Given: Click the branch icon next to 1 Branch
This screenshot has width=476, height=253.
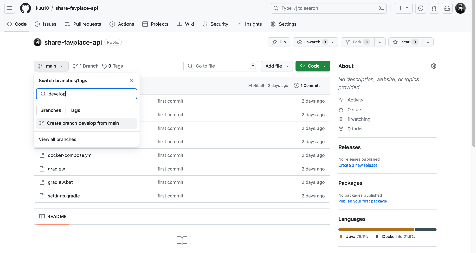Looking at the screenshot, I should pos(75,66).
